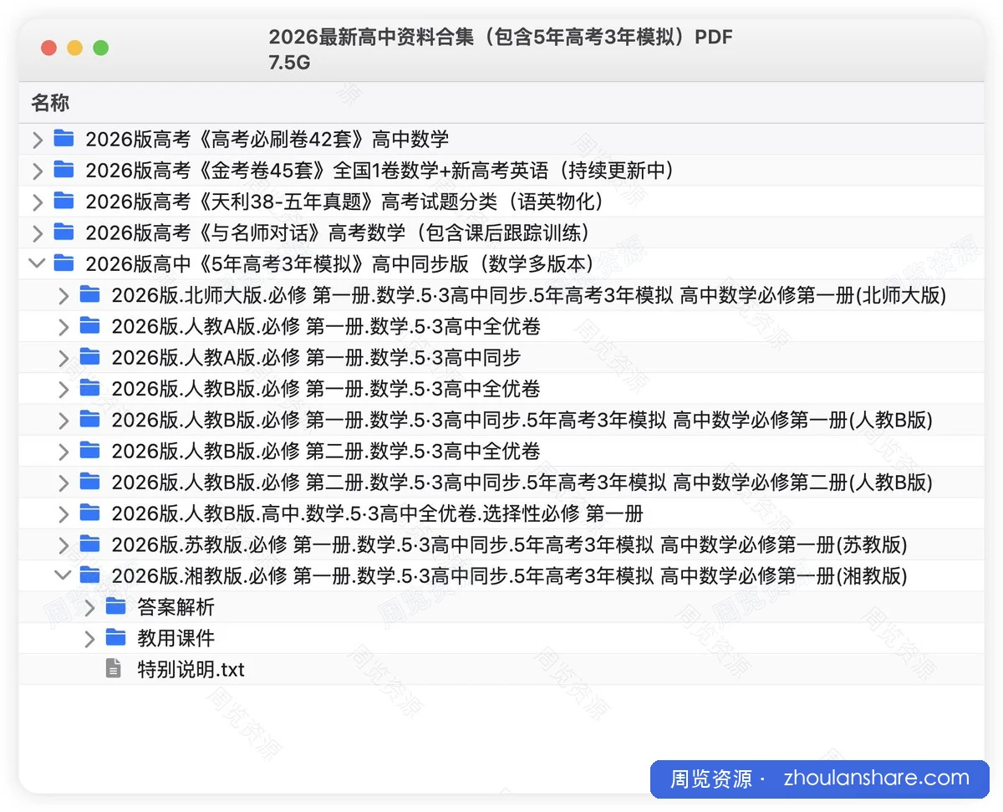1003x812 pixels.
Task: Select row 2026版高考《高考必刷卷42套》高中数学
Action: [501, 140]
